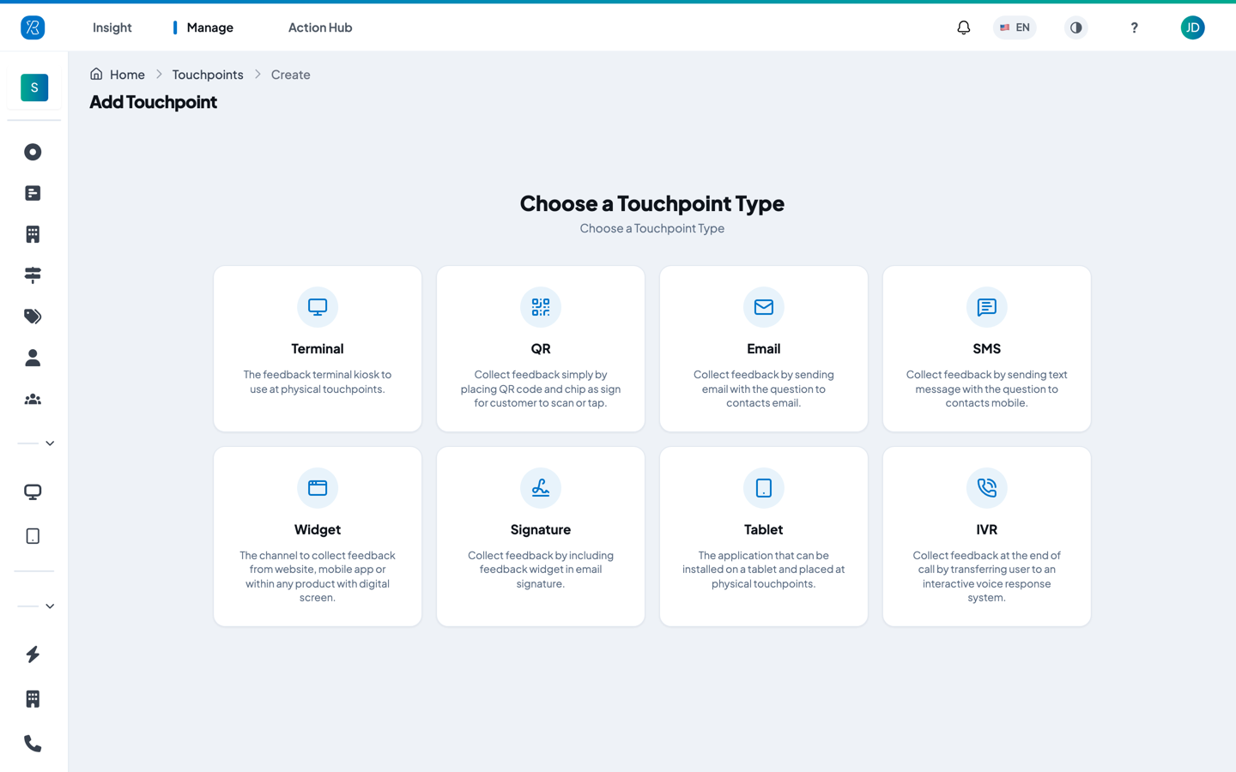1236x772 pixels.
Task: Open the JD user avatar menu
Action: (x=1192, y=27)
